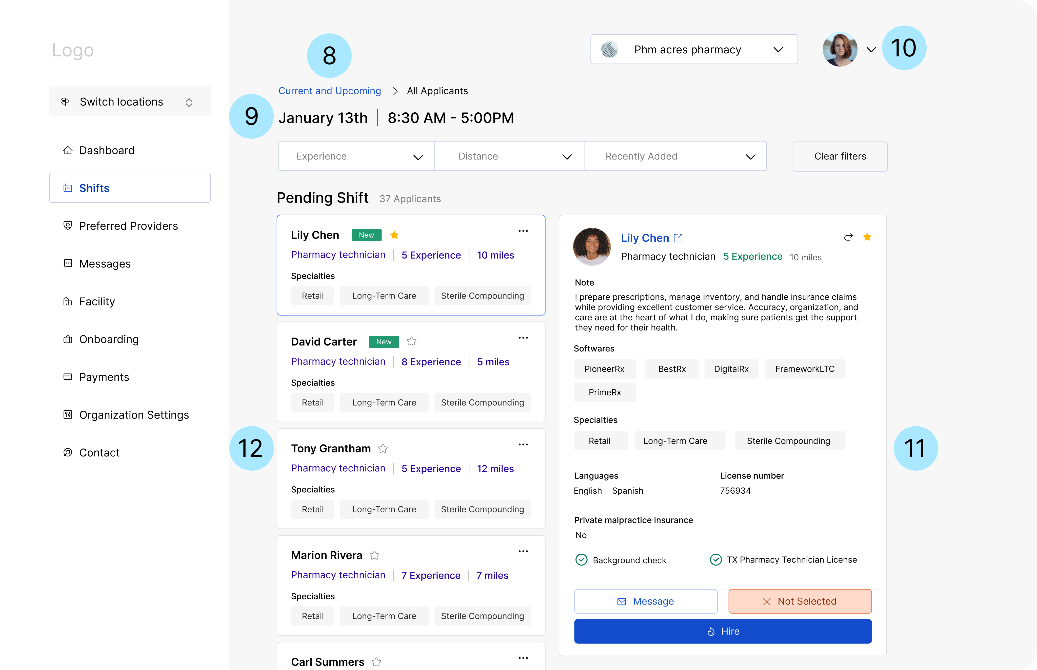Toggle star on Tony Grantham's card

click(383, 449)
